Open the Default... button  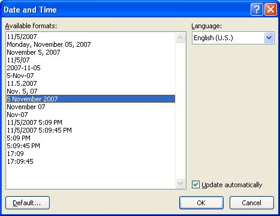28,203
